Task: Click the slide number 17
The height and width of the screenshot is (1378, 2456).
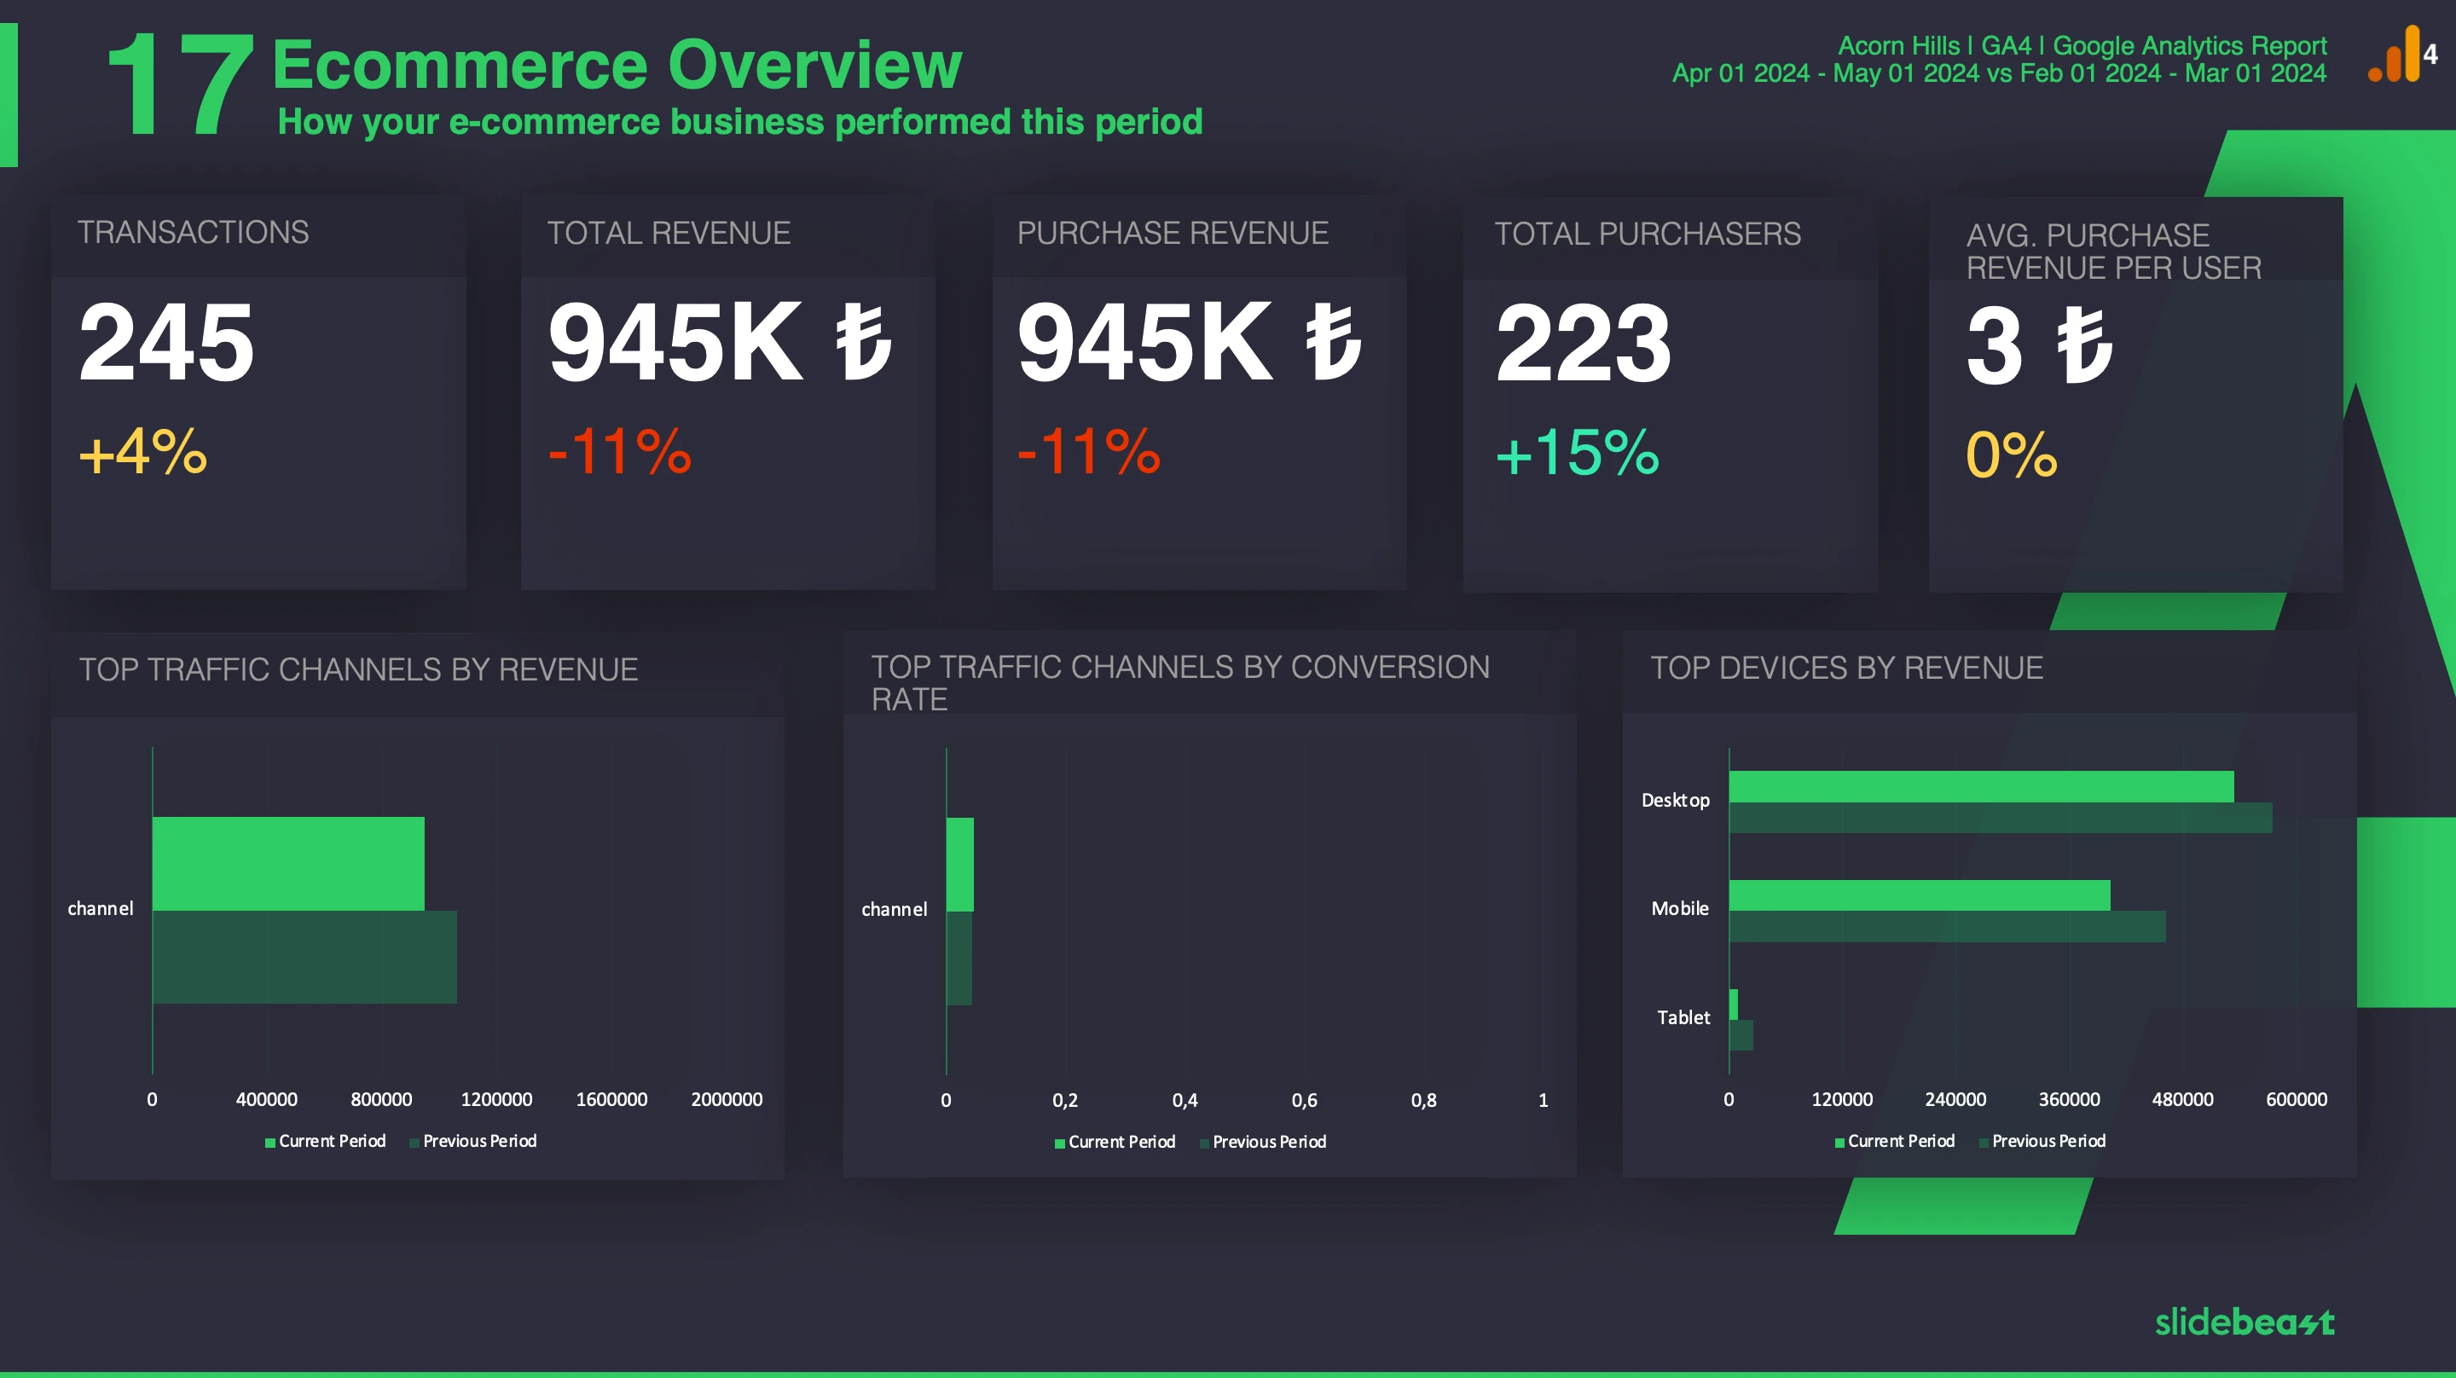Action: pyautogui.click(x=180, y=84)
